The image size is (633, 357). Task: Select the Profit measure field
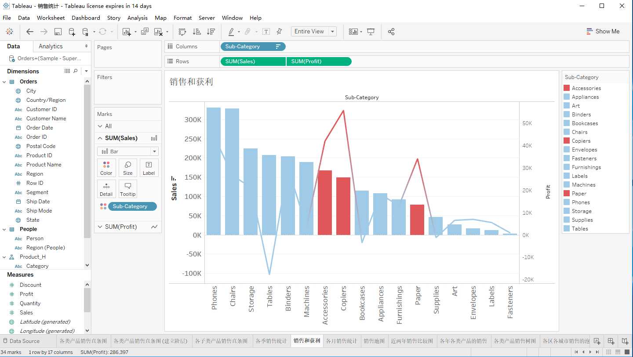pos(26,294)
